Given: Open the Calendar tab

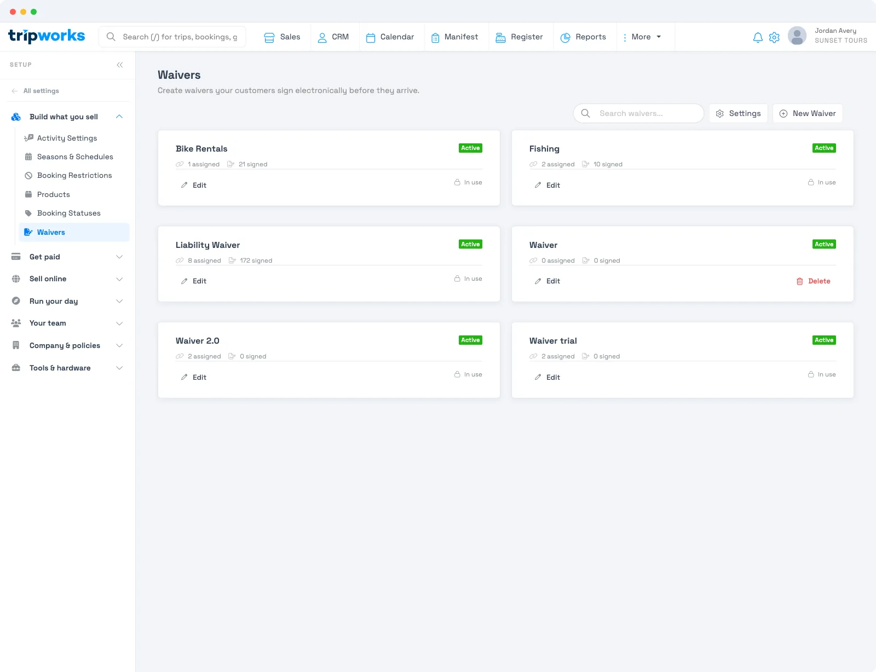Looking at the screenshot, I should coord(390,37).
